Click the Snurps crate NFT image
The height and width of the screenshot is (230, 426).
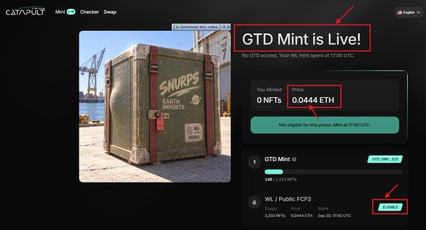point(155,106)
